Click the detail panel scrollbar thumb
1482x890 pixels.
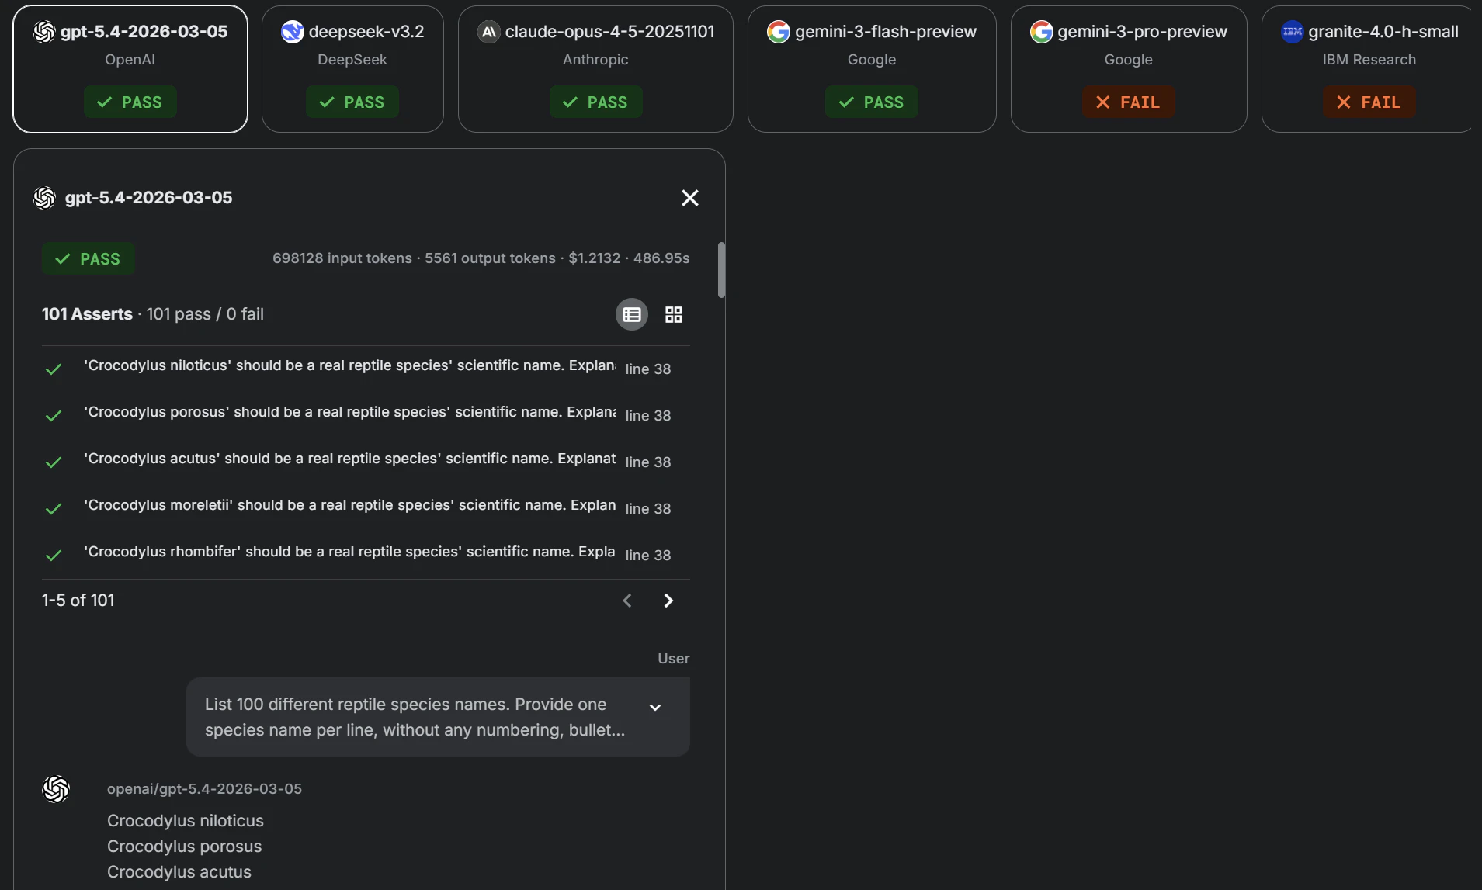[x=722, y=270]
